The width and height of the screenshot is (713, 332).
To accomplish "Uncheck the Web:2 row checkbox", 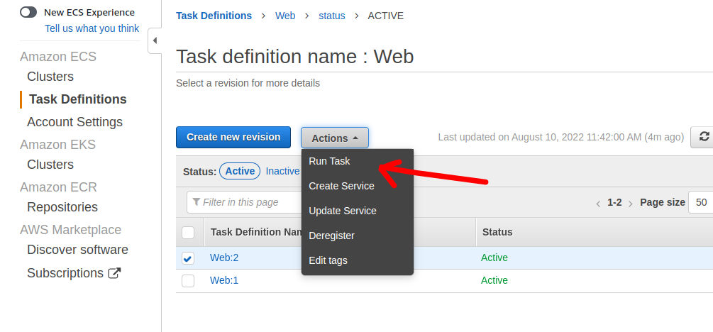I will pyautogui.click(x=188, y=258).
